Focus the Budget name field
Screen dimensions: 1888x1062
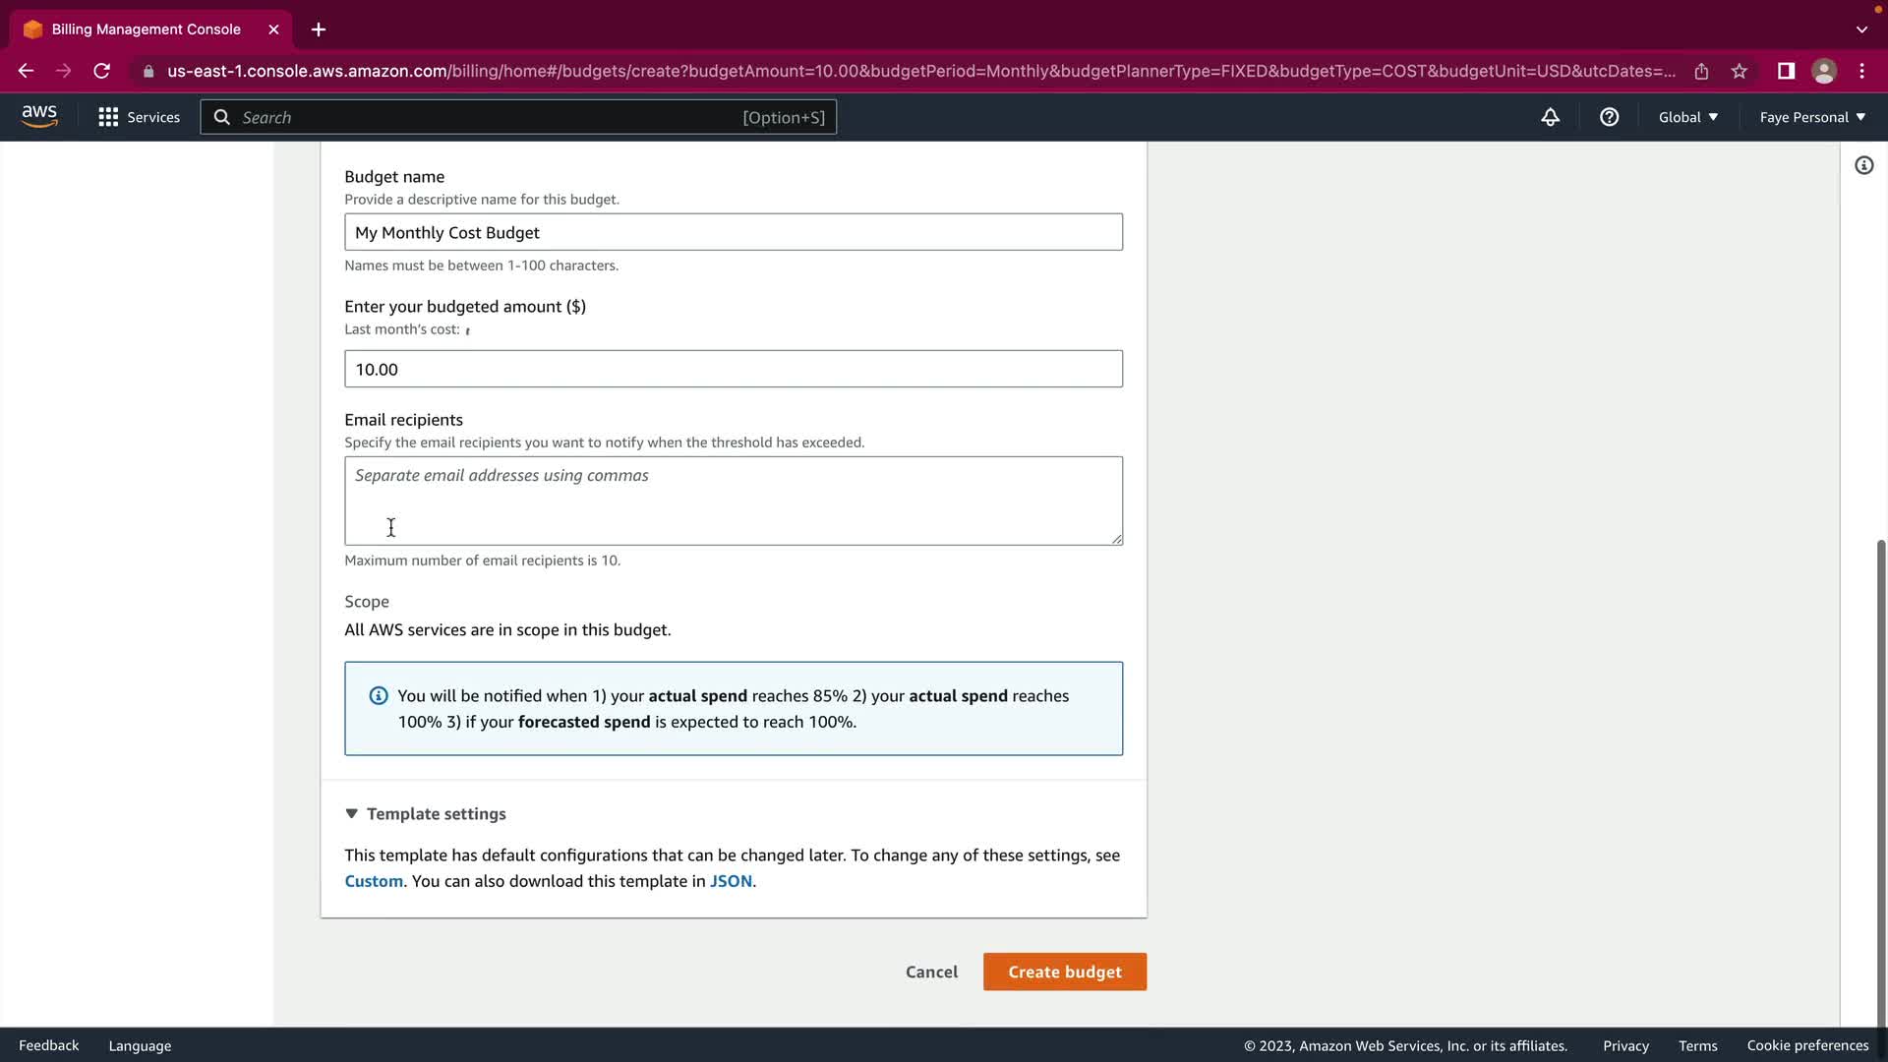pyautogui.click(x=733, y=232)
